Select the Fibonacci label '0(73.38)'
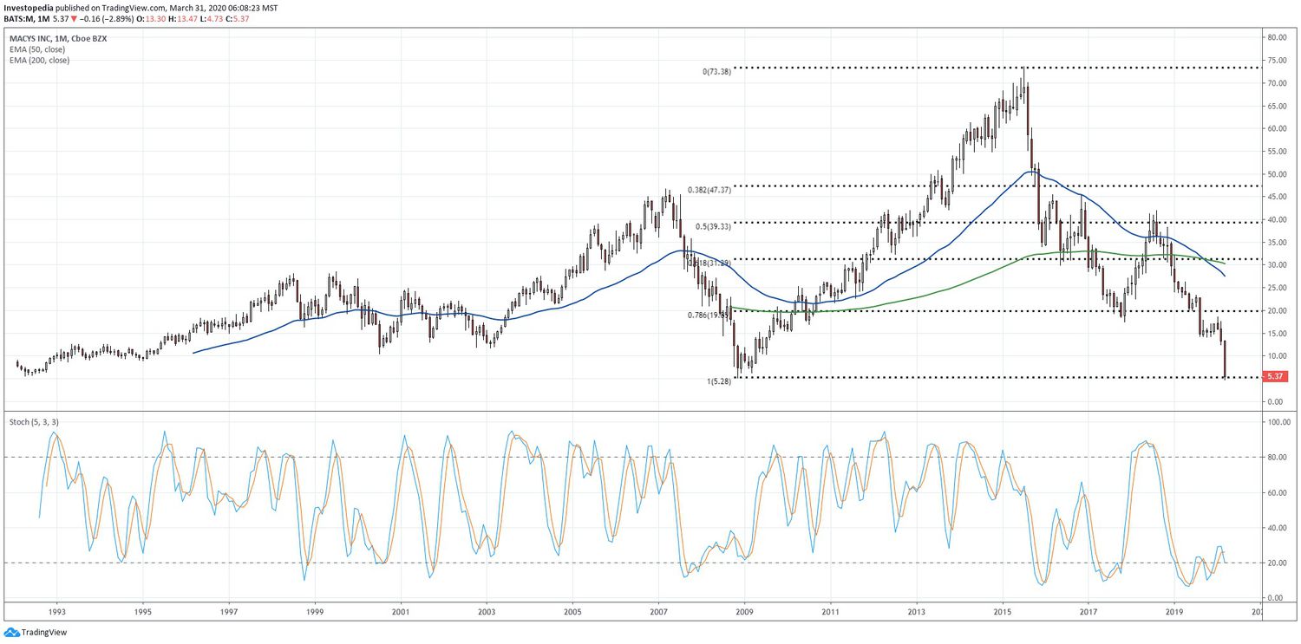The width and height of the screenshot is (1301, 644). click(x=716, y=72)
